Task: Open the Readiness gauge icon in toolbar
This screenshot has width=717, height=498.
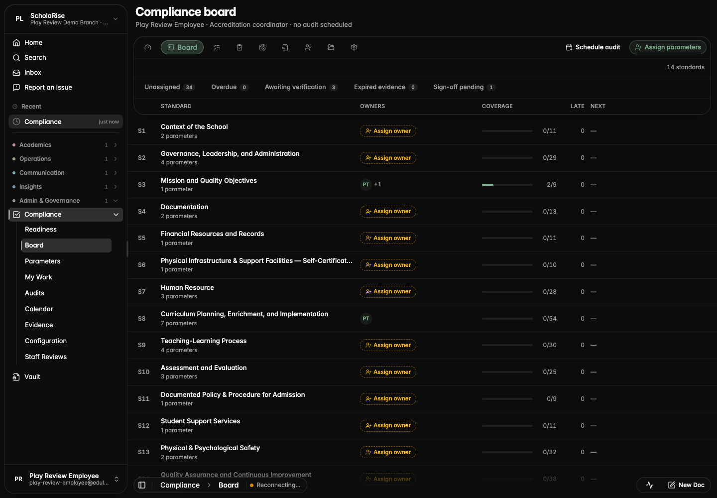Action: [x=148, y=47]
